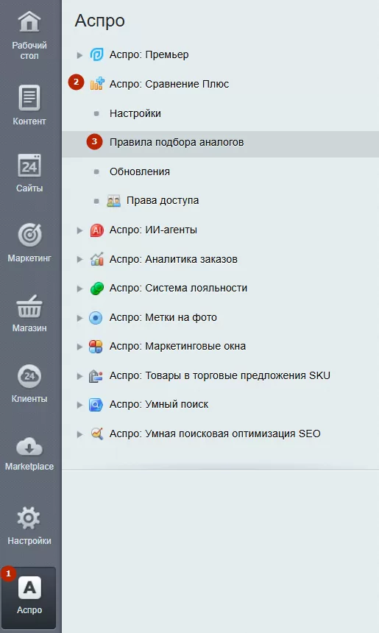Select the Аспро section at sidebar bottom
This screenshot has height=633, width=379.
pyautogui.click(x=29, y=598)
